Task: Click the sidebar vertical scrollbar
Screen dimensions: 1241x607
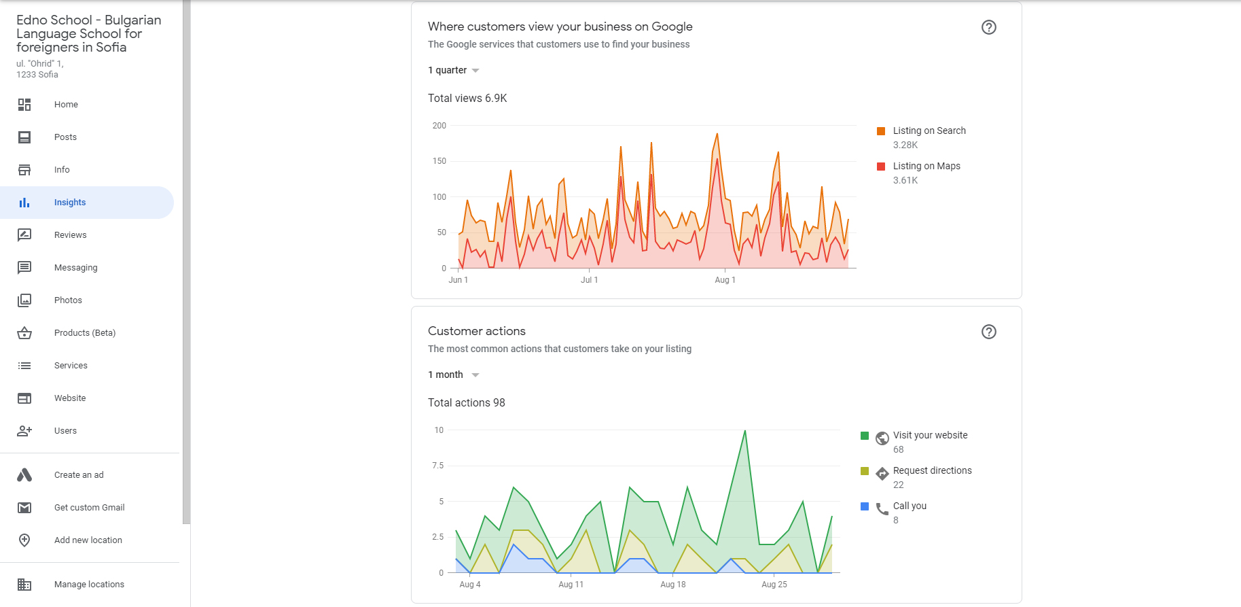Action: [186, 272]
